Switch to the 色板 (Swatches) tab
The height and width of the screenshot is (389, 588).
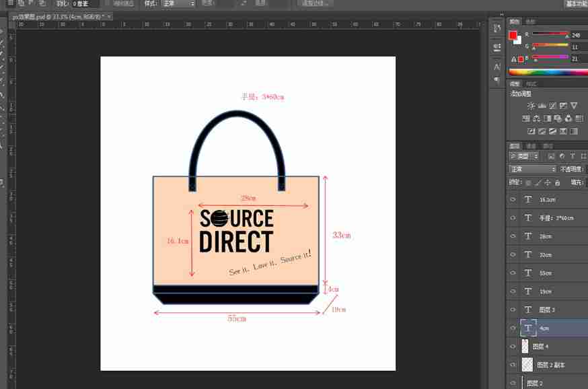point(530,22)
